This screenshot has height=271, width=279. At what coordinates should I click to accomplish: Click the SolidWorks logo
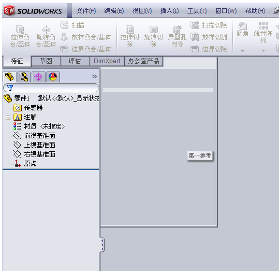pos(33,11)
